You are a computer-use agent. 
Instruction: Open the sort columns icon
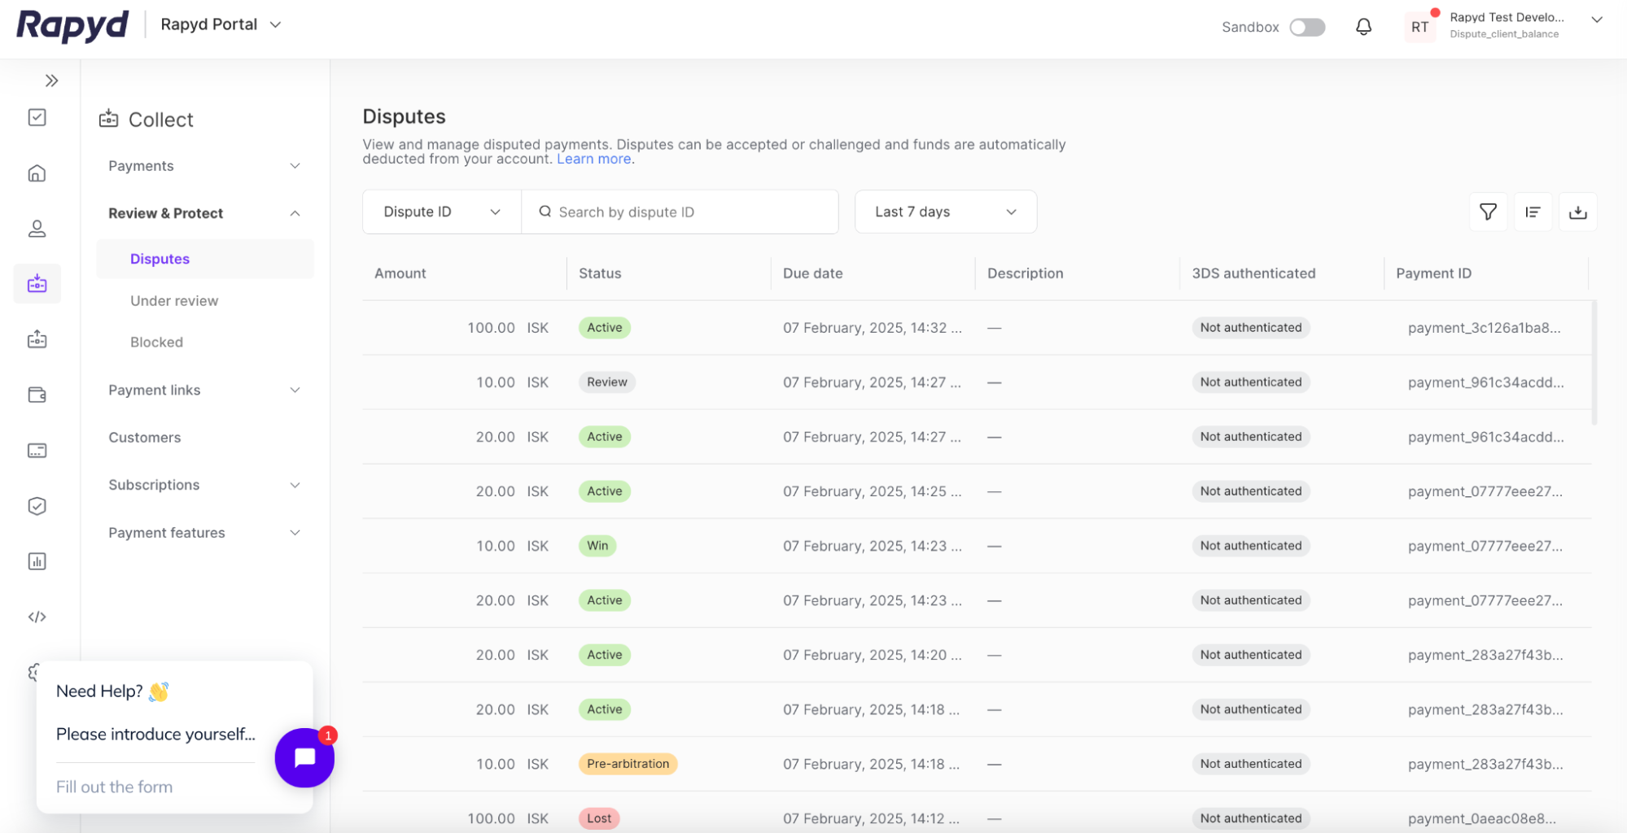(1533, 212)
